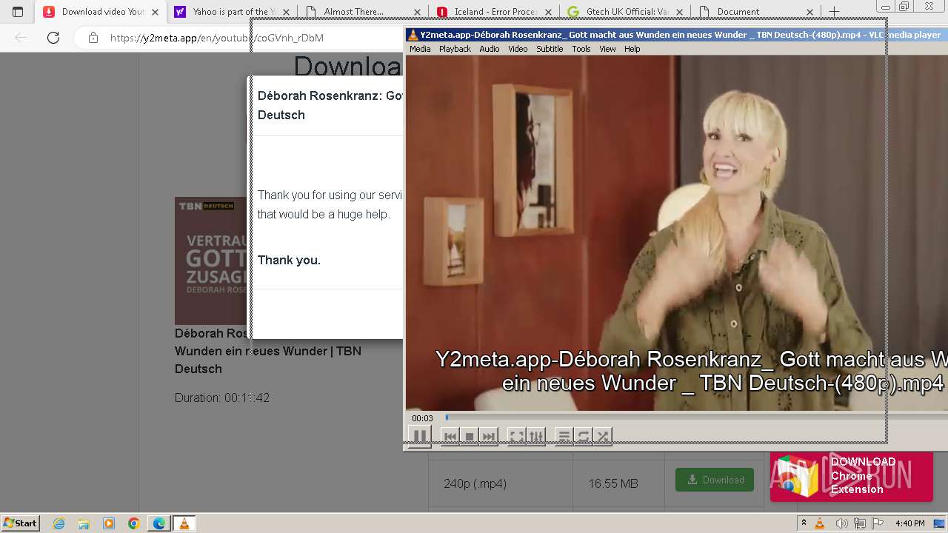Open Google Chrome from taskbar
This screenshot has width=948, height=533.
(x=134, y=523)
